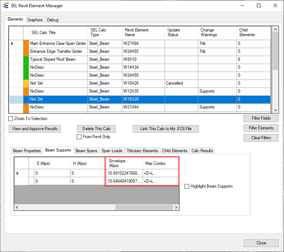284x252 pixels.
Task: Click orange status swatch for Main Entrance Girder
Action: coord(26,43)
